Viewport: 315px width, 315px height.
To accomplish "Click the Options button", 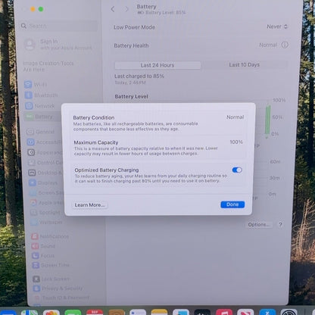I will click(x=258, y=225).
